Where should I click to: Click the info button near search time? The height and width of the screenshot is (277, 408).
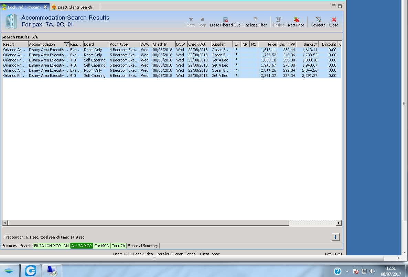tap(335, 237)
